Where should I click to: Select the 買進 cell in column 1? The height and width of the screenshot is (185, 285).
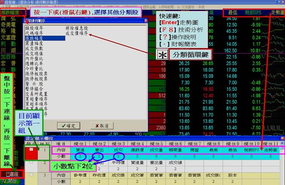coord(80,150)
